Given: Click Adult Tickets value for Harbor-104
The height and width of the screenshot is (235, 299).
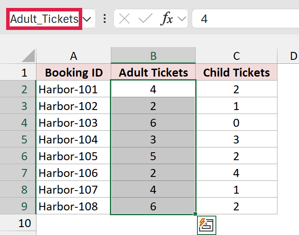Looking at the screenshot, I should tap(153, 139).
